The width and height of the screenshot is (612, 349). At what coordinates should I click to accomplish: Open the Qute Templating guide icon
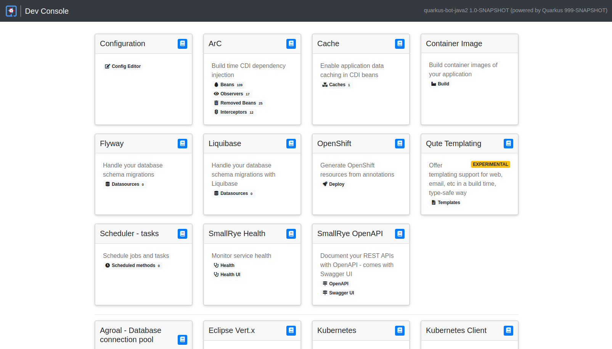508,143
